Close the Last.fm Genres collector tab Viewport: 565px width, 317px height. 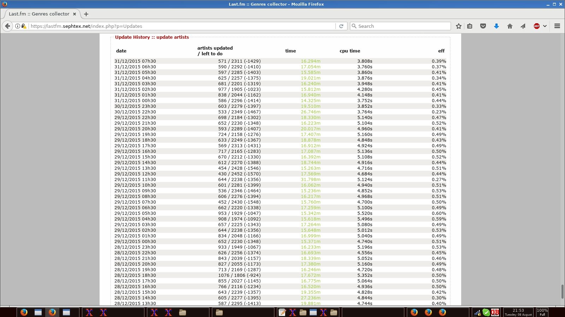click(75, 14)
